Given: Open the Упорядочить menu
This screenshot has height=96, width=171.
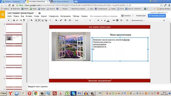Looking at the screenshot, I should pyautogui.click(x=53, y=16).
